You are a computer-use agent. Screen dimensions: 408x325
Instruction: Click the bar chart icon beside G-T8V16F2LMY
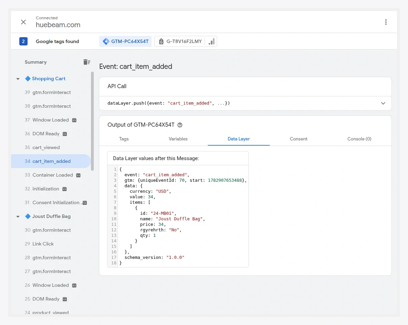pos(212,41)
